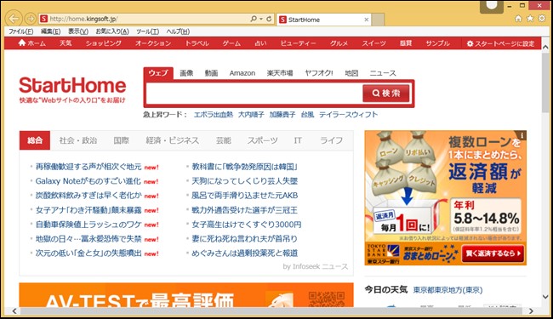This screenshot has height=319, width=553.
Task: Click the vertical scrollbar down arrow
Action: click(x=545, y=297)
